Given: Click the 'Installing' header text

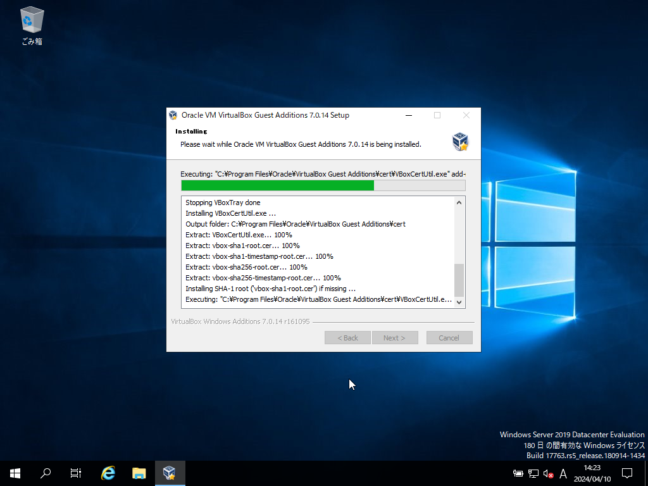Looking at the screenshot, I should [x=191, y=132].
